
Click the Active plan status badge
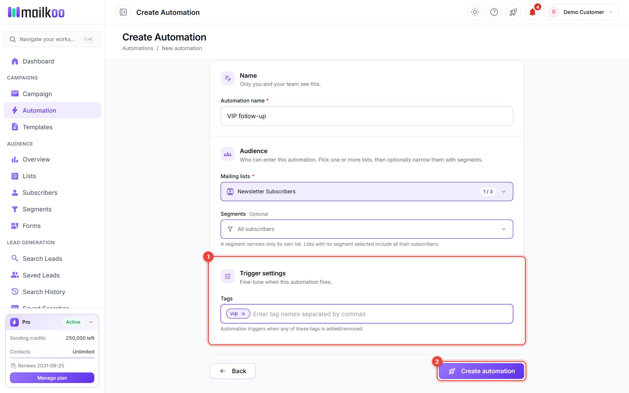[73, 322]
